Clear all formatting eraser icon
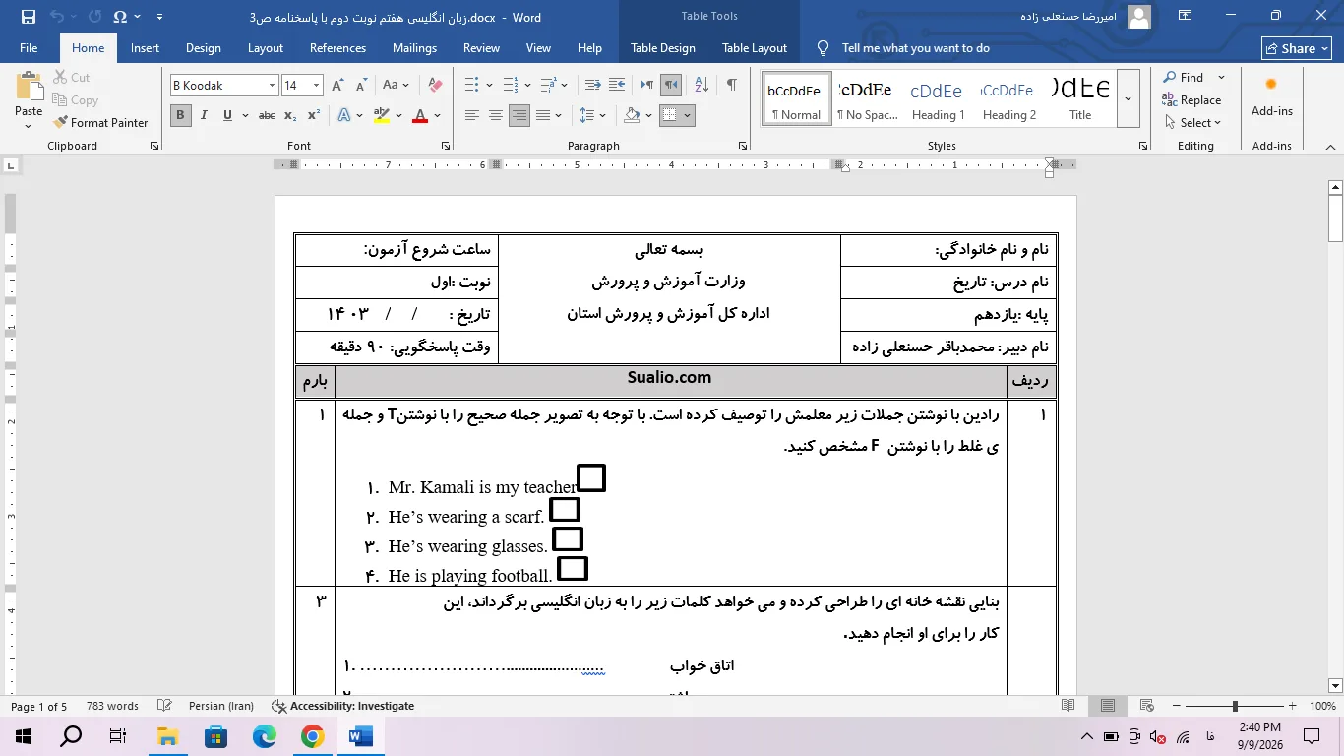The image size is (1344, 756). (435, 86)
